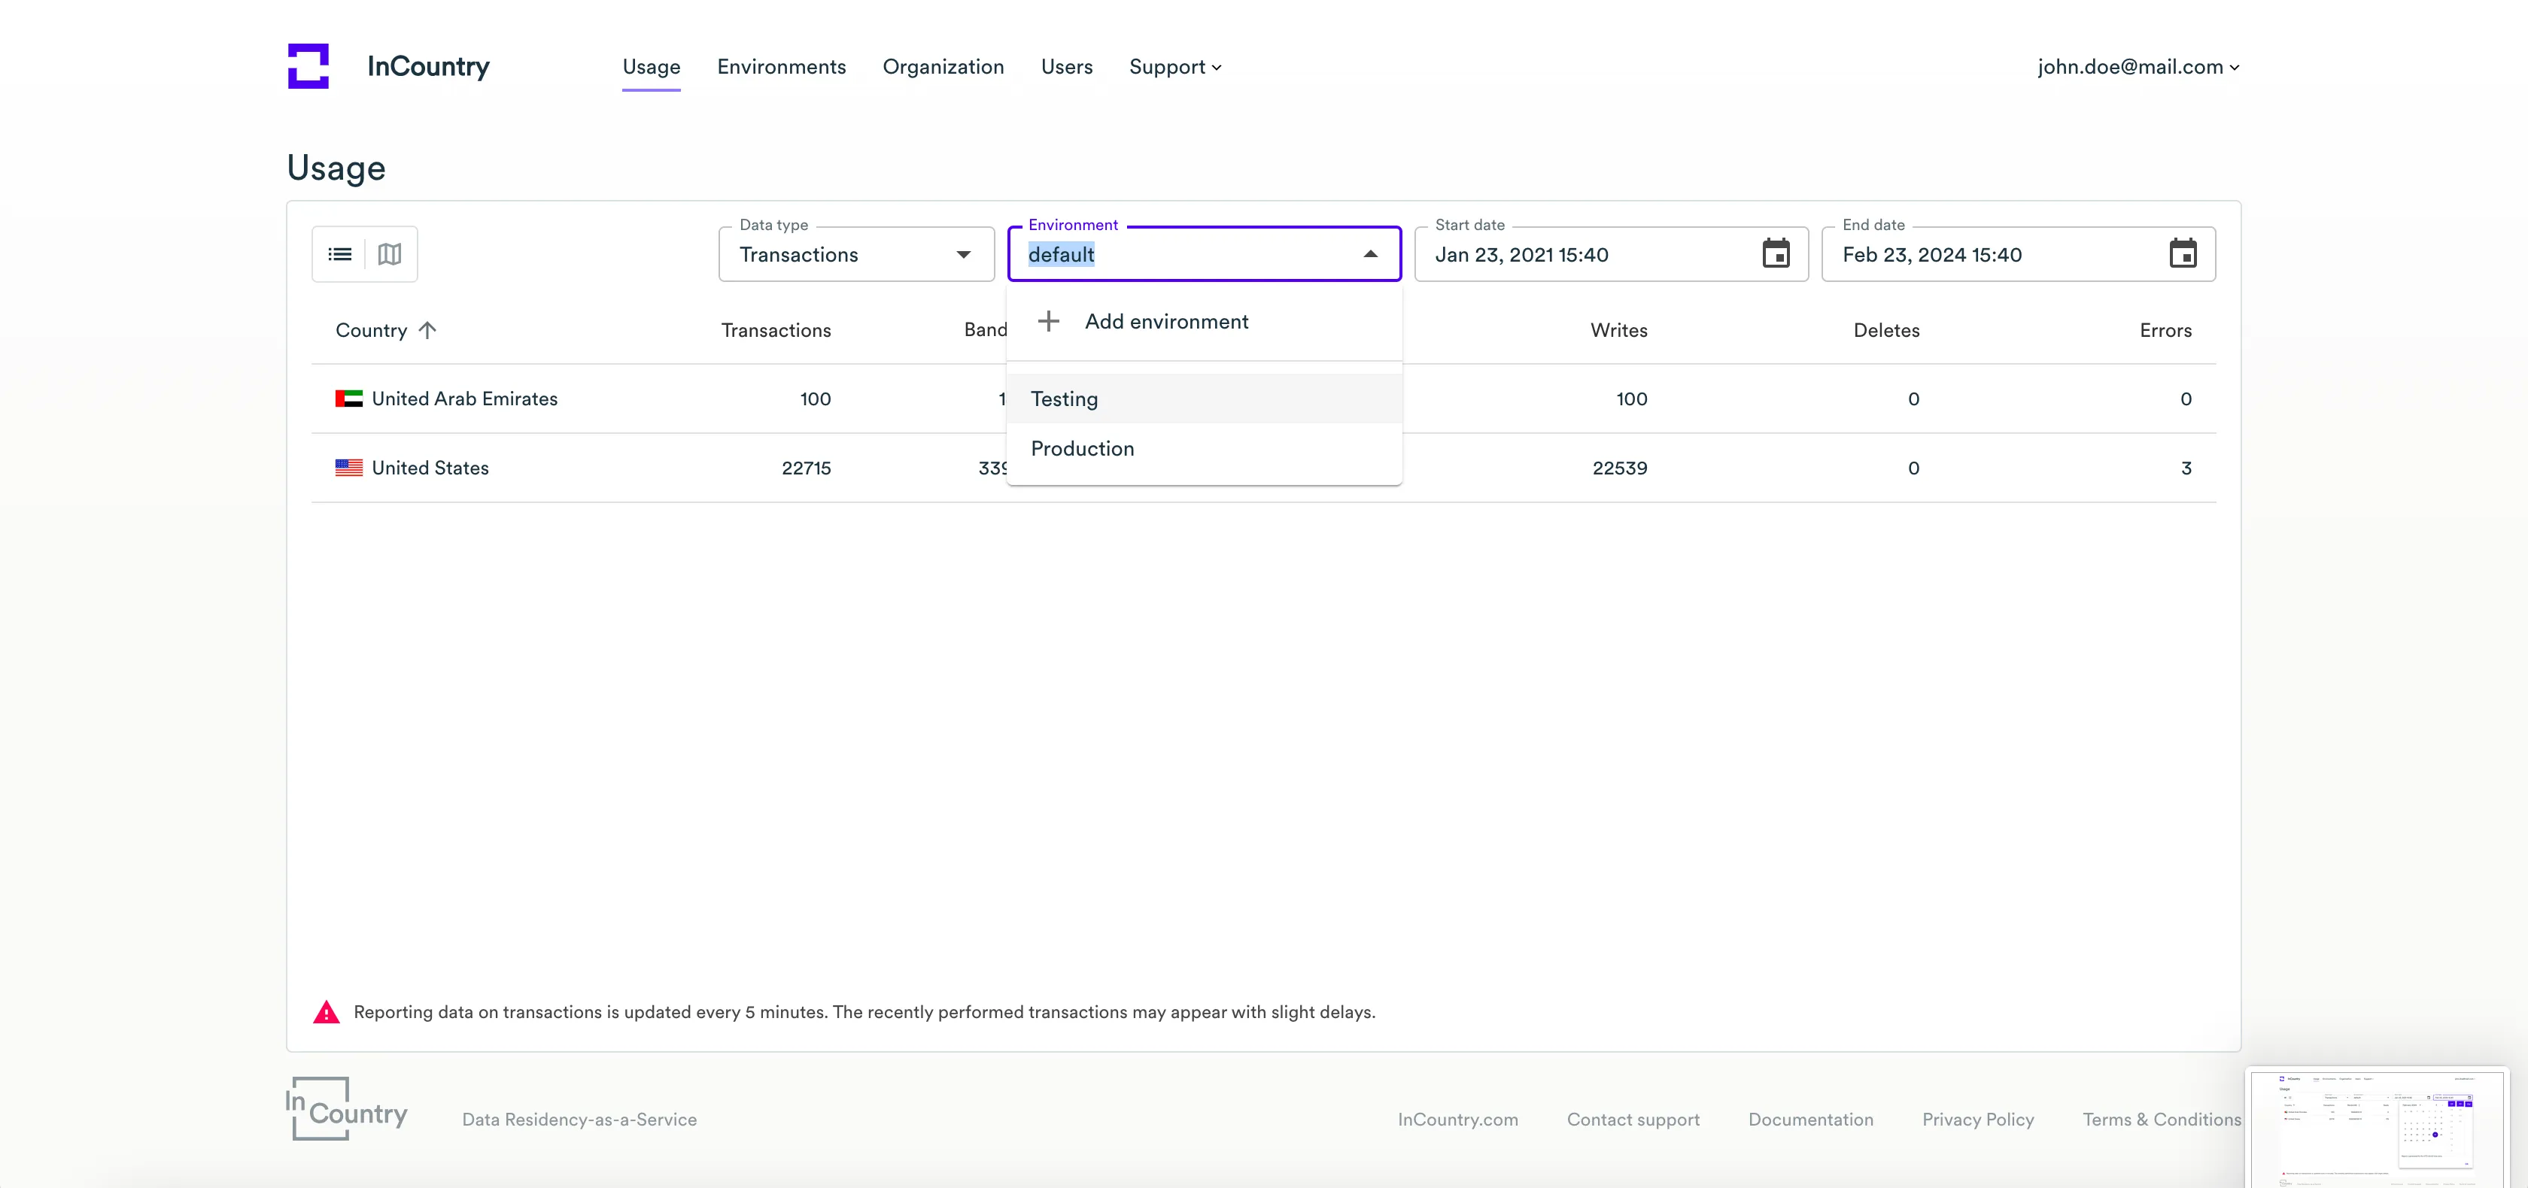Select Testing environment option

[1065, 399]
